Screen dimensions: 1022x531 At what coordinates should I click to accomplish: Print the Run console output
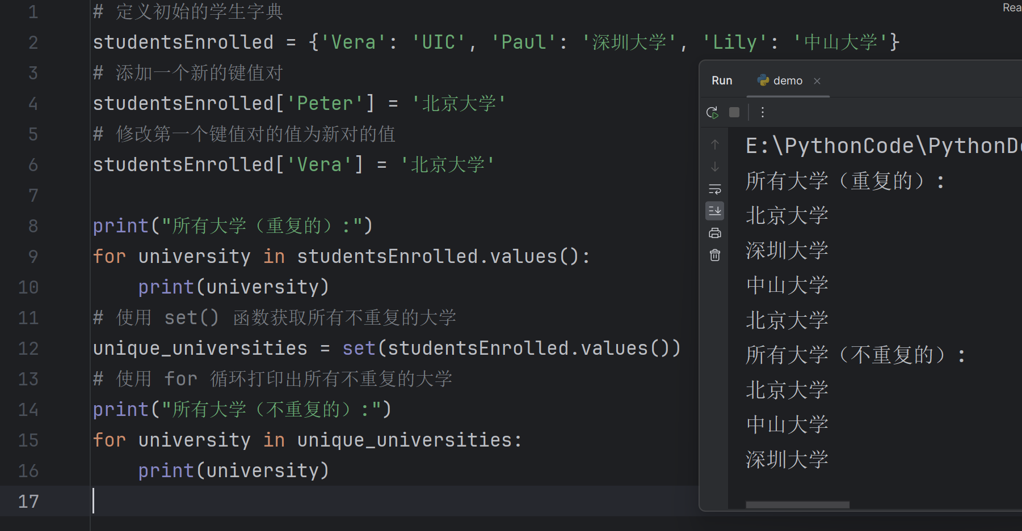click(x=715, y=233)
